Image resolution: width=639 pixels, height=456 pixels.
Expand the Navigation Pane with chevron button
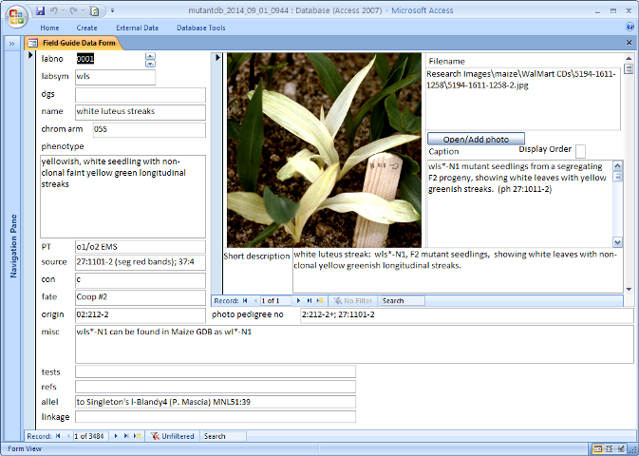tap(11, 43)
